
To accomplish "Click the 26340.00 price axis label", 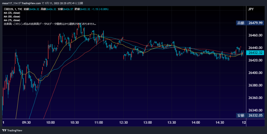I will pyautogui.click(x=255, y=110).
